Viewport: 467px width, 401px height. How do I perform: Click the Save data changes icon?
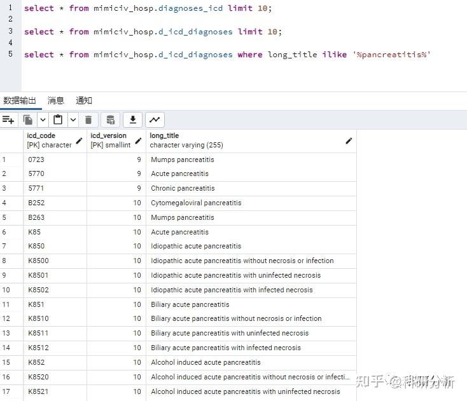[111, 120]
